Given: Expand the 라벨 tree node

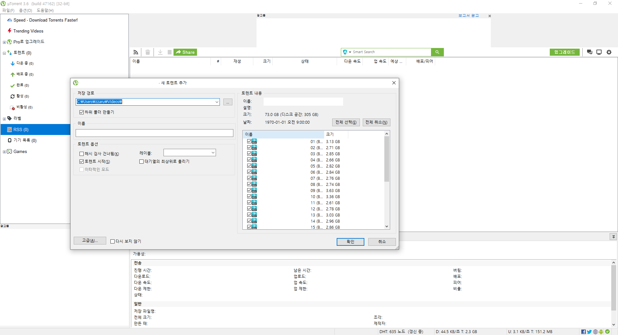Looking at the screenshot, I should pyautogui.click(x=4, y=119).
